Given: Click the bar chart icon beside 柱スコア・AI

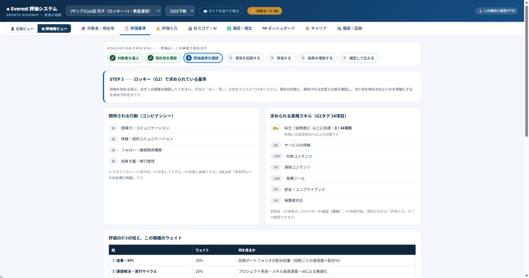Looking at the screenshot, I should [x=190, y=28].
